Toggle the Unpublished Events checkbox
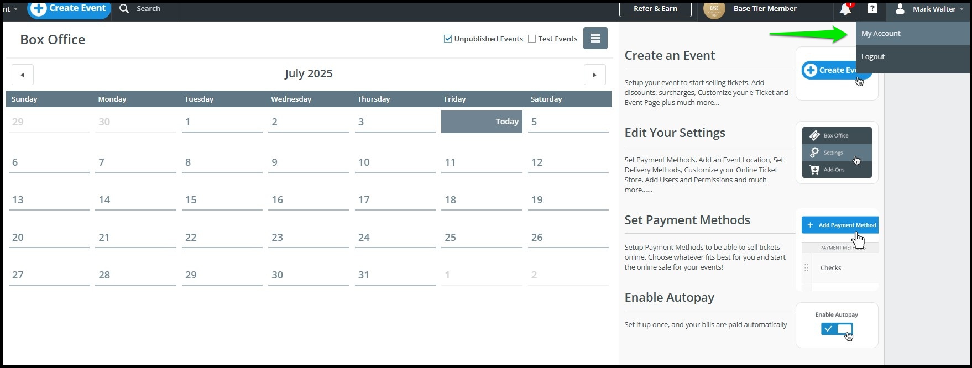Image resolution: width=972 pixels, height=368 pixels. click(448, 39)
